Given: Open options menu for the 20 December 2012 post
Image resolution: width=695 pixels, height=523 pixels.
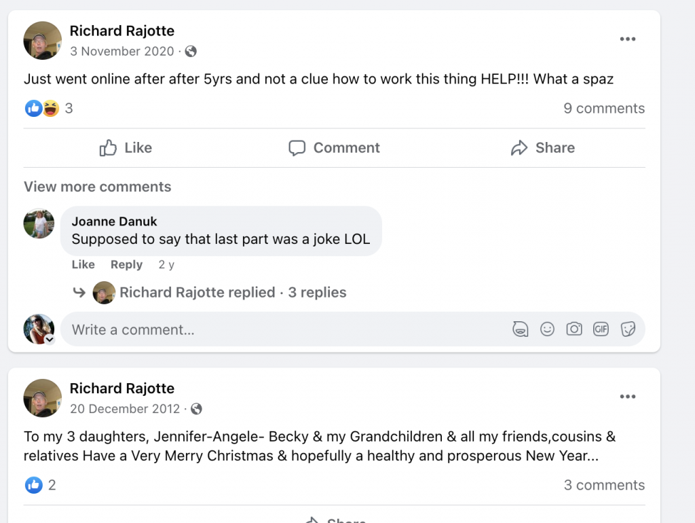Looking at the screenshot, I should (x=628, y=397).
